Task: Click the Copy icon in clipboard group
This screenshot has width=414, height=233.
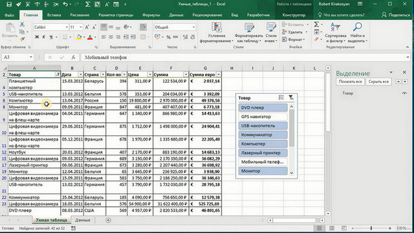Action: tap(22, 32)
